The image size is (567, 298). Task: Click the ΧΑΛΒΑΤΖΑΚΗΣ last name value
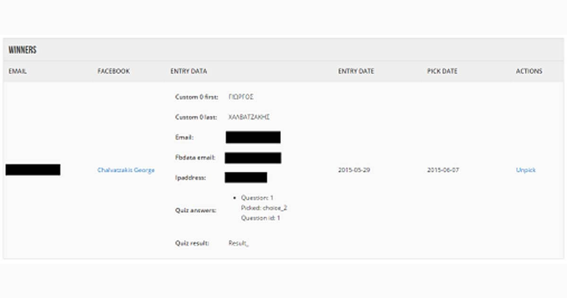(x=249, y=117)
